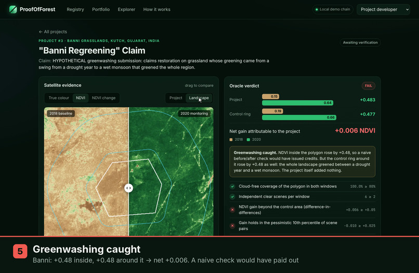This screenshot has width=419, height=273.
Task: Click the 6 ≥ 2 scenes threshold value
Action: (370, 197)
